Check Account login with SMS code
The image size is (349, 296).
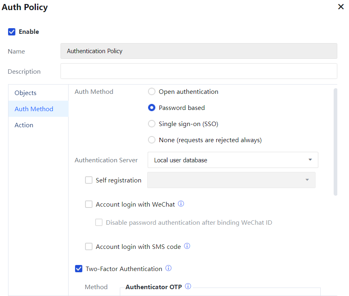89,246
